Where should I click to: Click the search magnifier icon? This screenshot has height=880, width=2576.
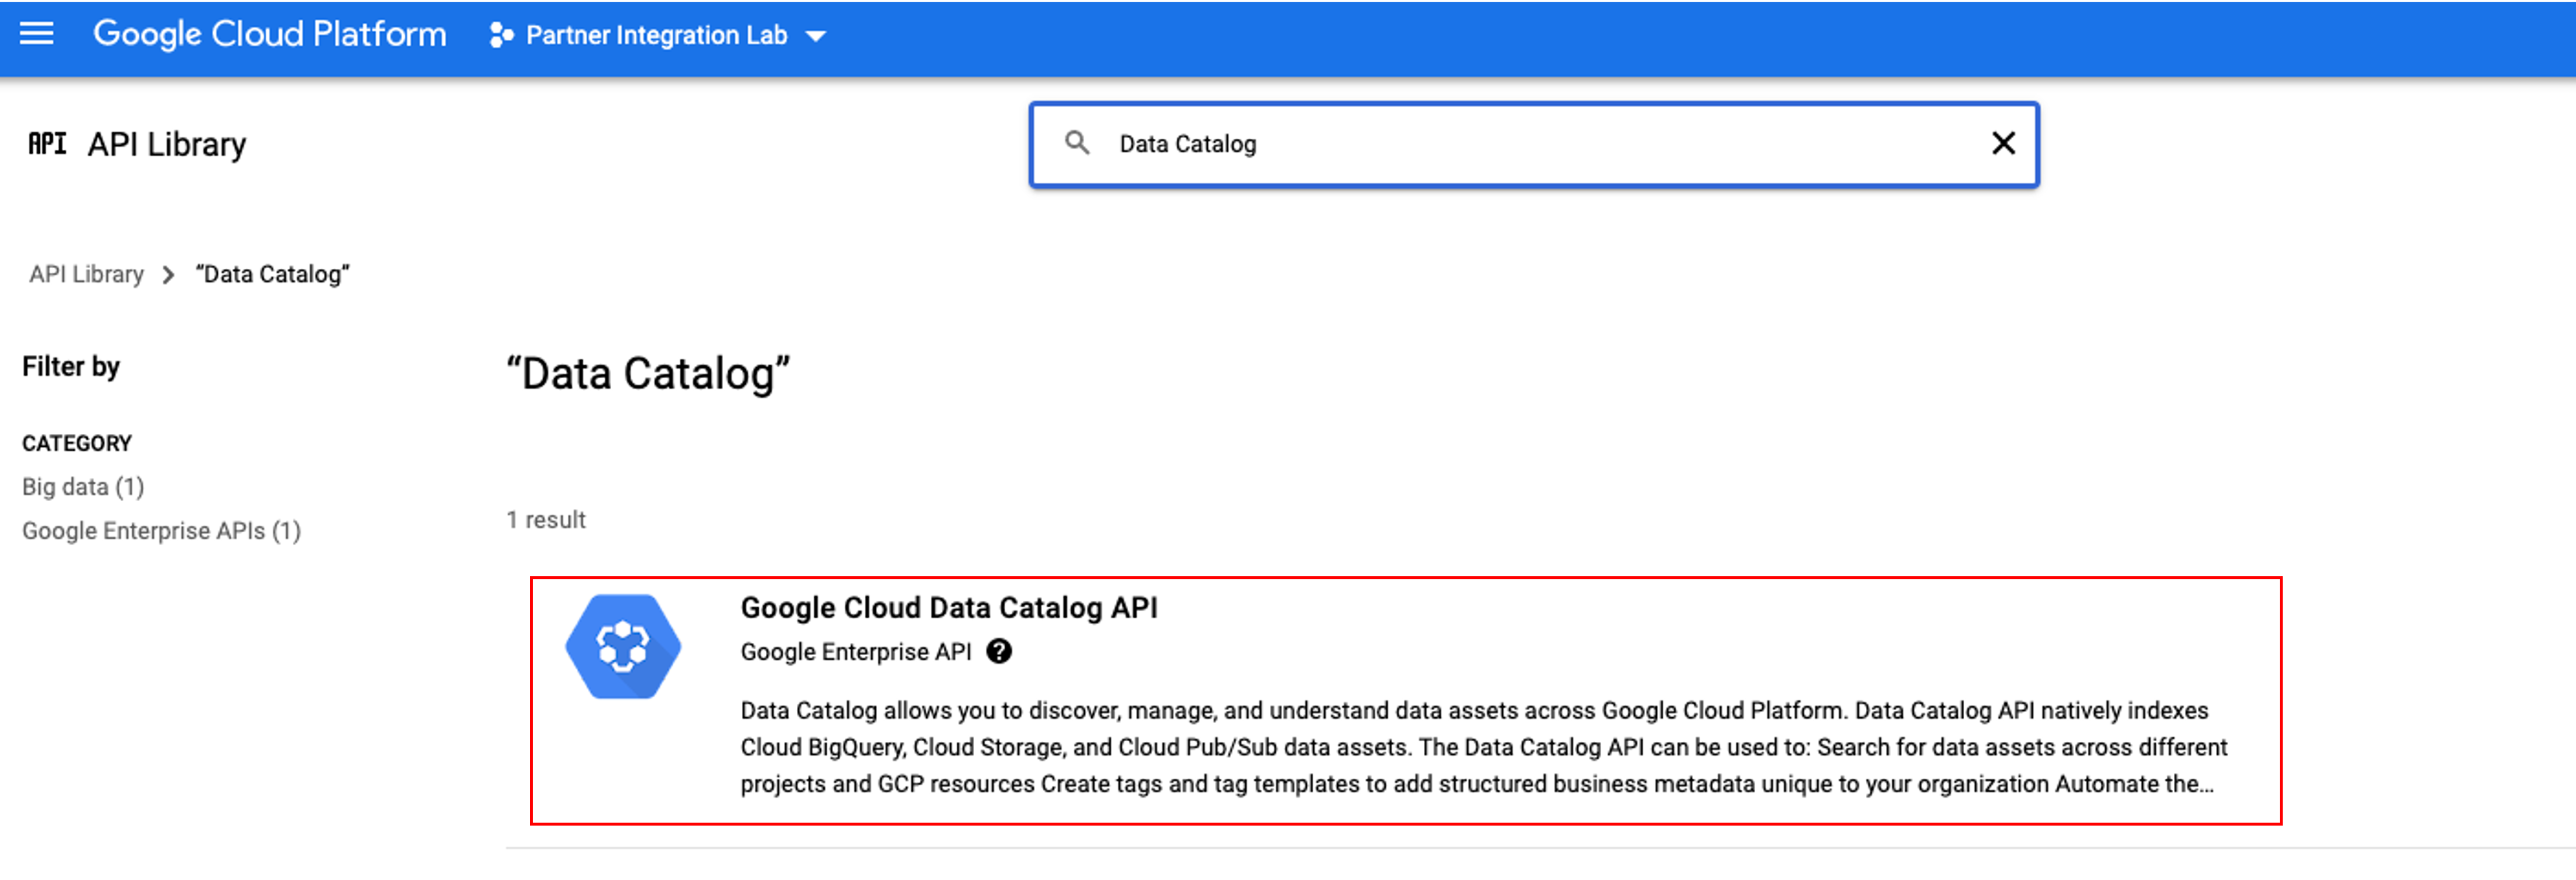click(1076, 143)
